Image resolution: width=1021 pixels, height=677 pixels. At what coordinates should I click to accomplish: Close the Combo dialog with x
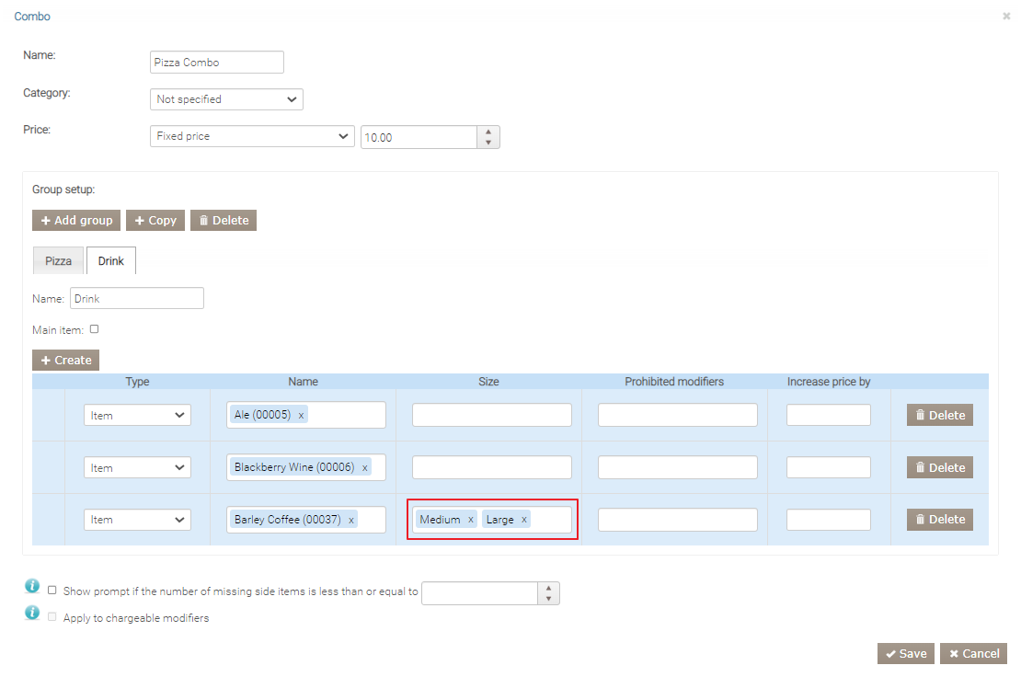pos(1006,17)
